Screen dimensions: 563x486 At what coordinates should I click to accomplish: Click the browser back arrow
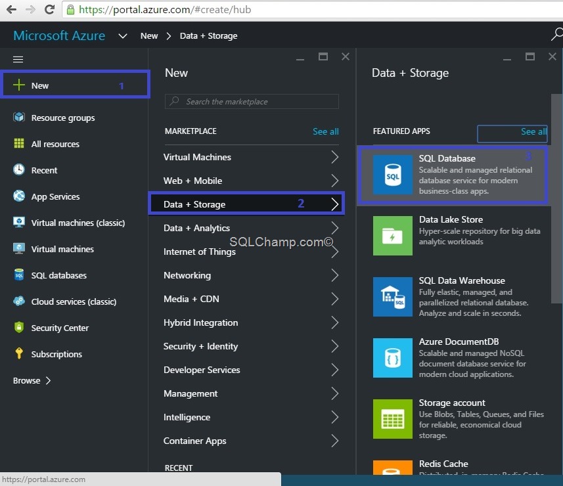[11, 9]
